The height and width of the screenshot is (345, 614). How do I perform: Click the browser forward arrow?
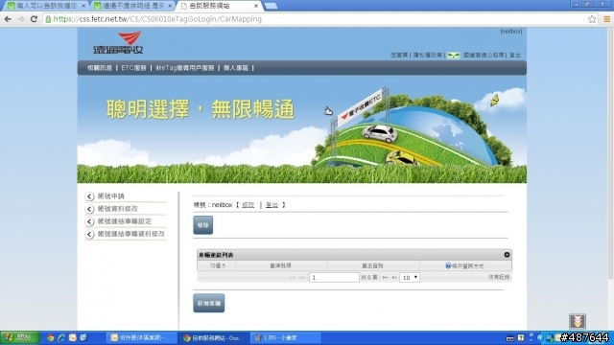tap(21, 19)
